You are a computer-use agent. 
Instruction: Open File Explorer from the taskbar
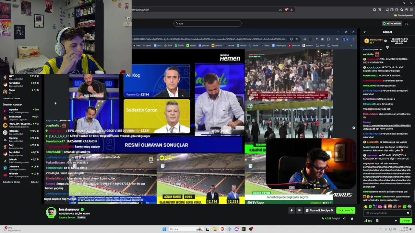tap(215, 229)
